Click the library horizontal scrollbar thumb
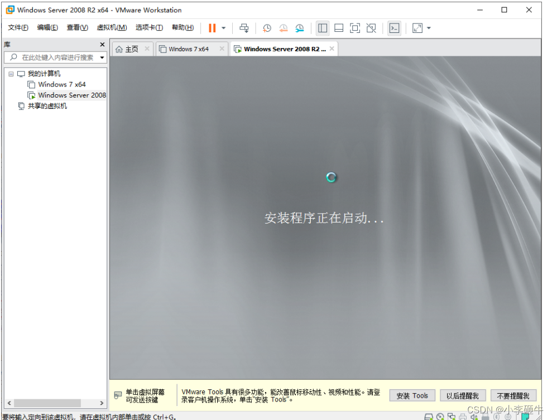 pos(47,403)
